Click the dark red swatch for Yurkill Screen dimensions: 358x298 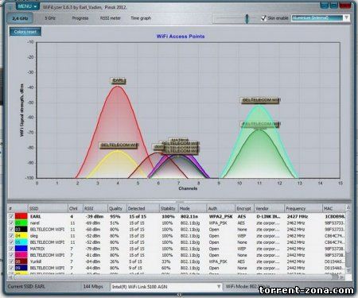(21, 261)
